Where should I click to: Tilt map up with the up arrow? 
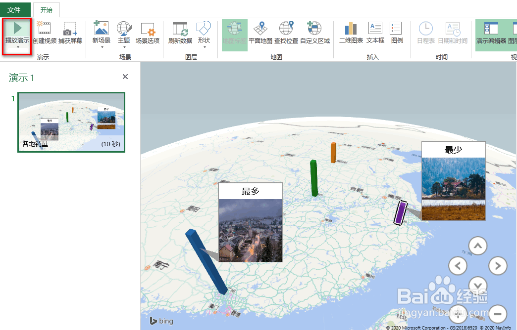point(478,246)
